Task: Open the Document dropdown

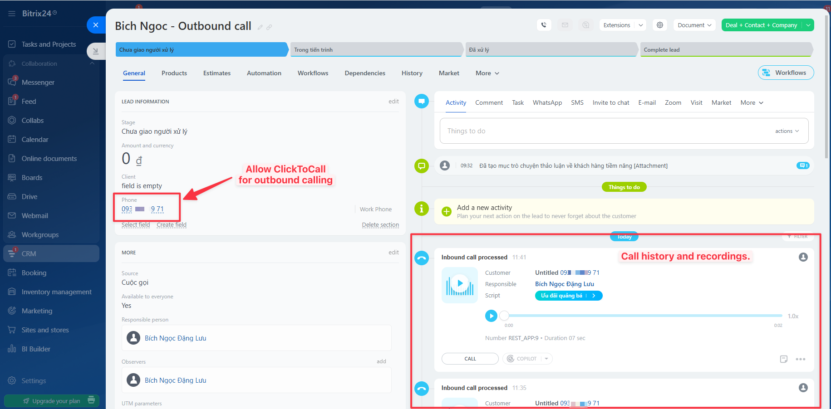Action: coord(694,25)
